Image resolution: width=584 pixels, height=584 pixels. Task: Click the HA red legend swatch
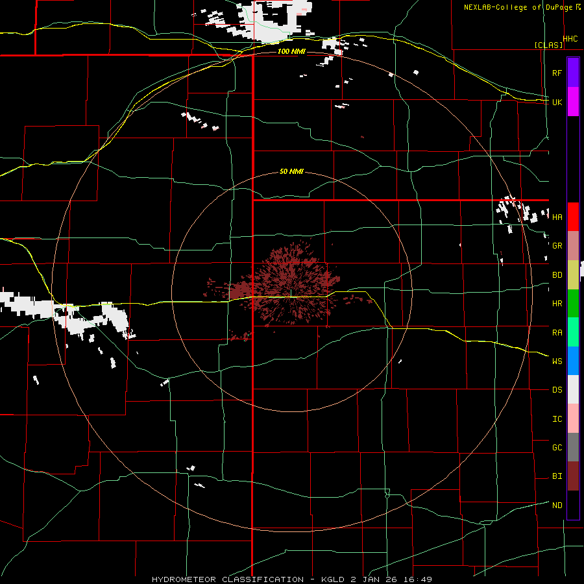click(x=573, y=217)
